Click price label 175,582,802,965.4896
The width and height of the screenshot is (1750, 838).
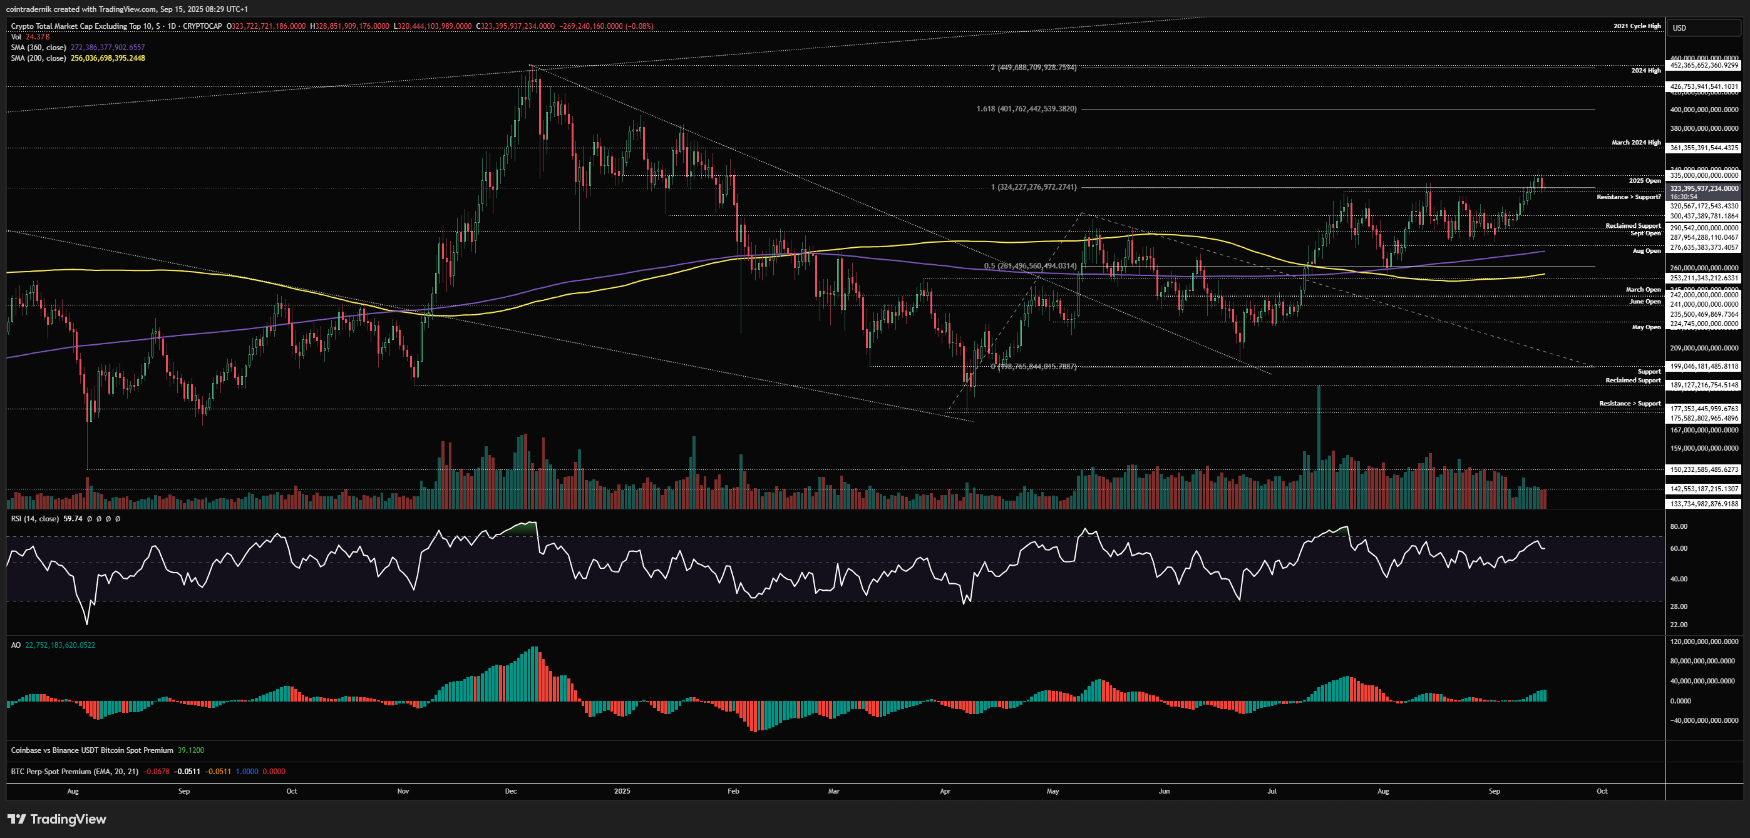(x=1704, y=419)
